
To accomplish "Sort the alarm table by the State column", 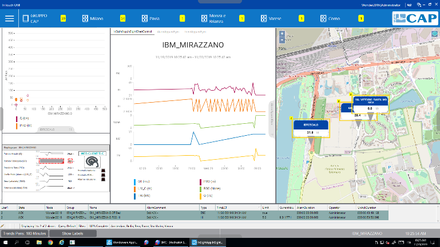I will coord(31,208).
